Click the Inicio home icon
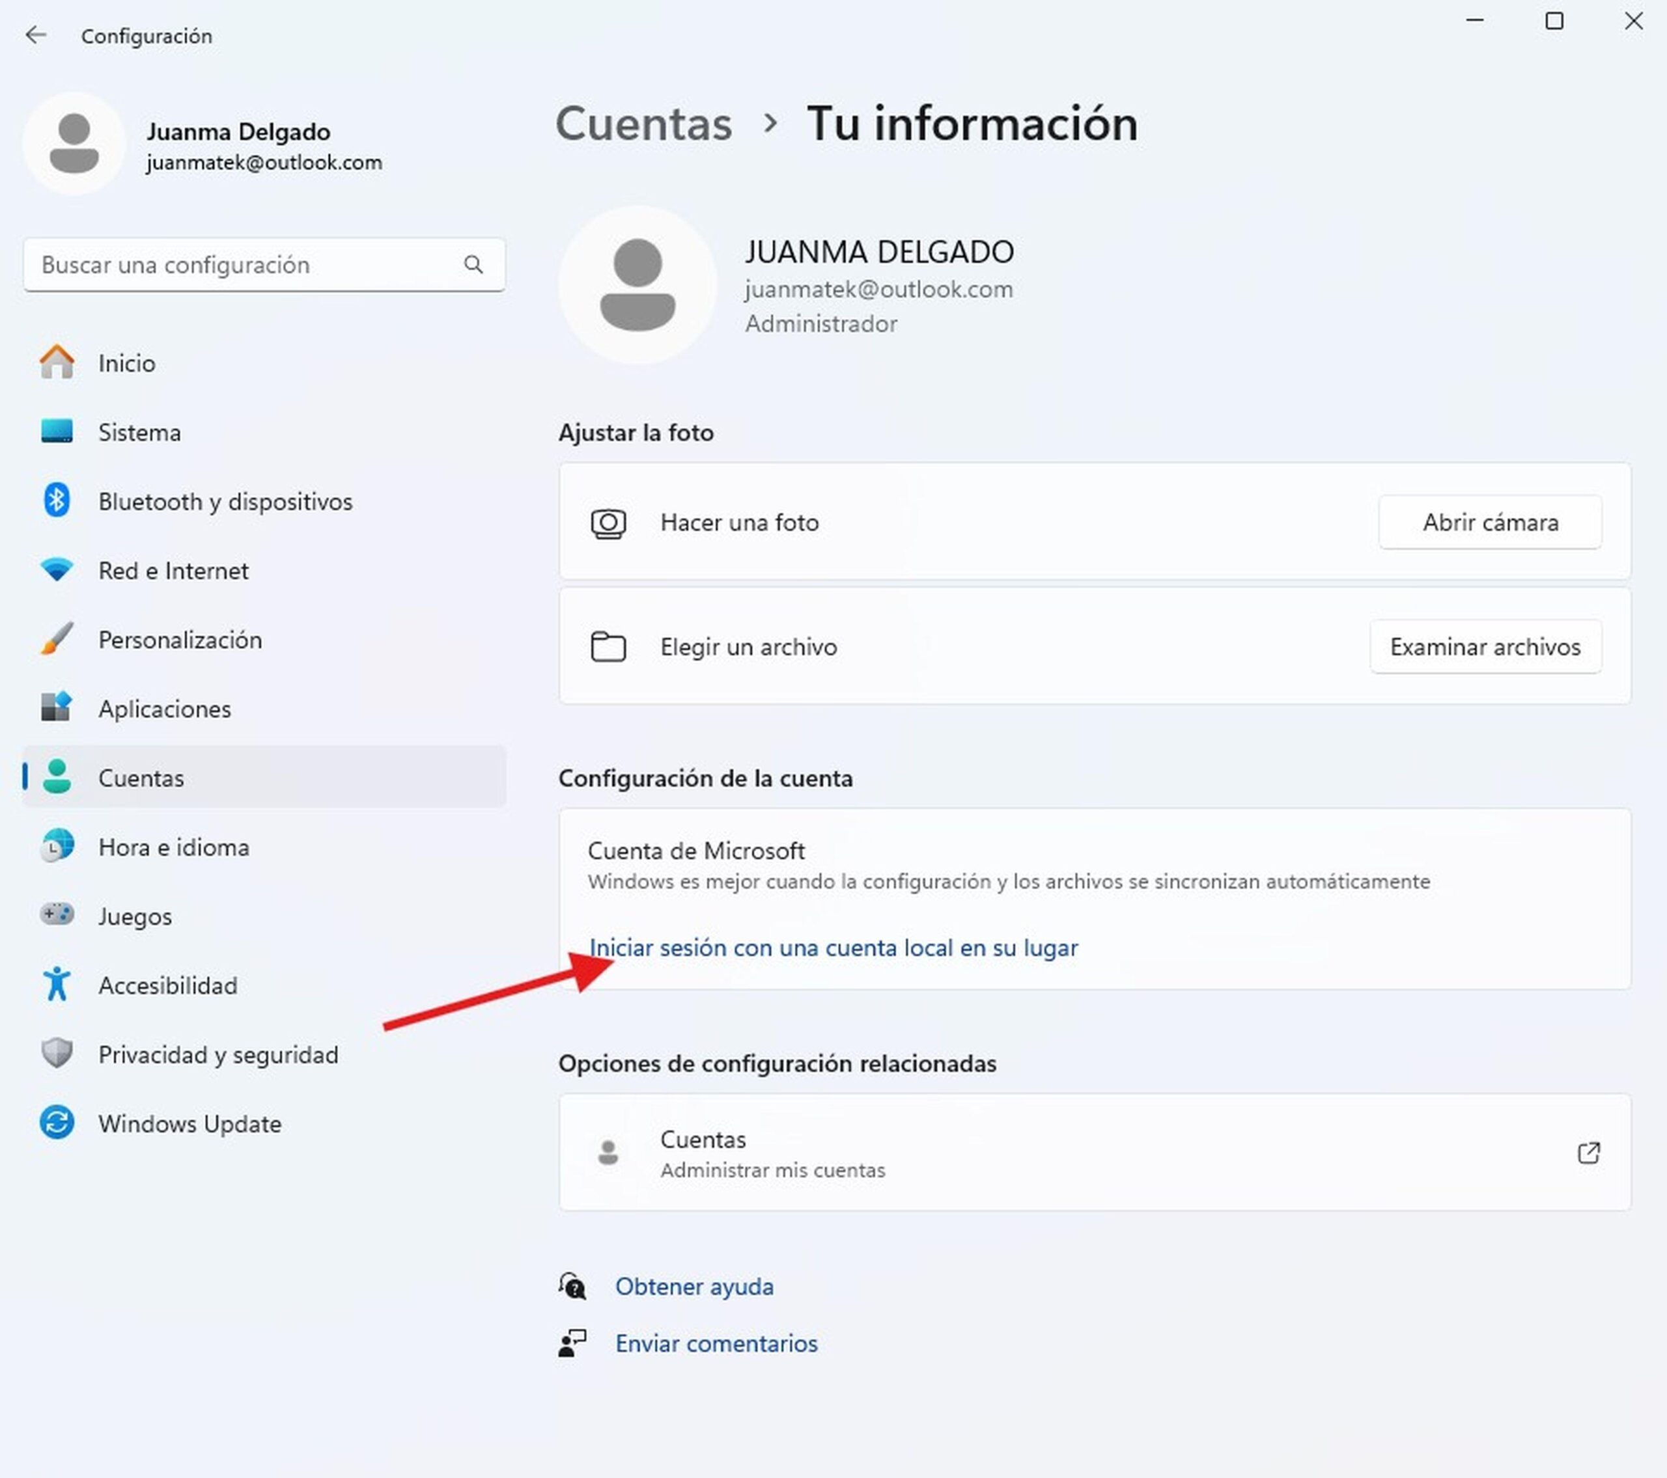 point(57,362)
